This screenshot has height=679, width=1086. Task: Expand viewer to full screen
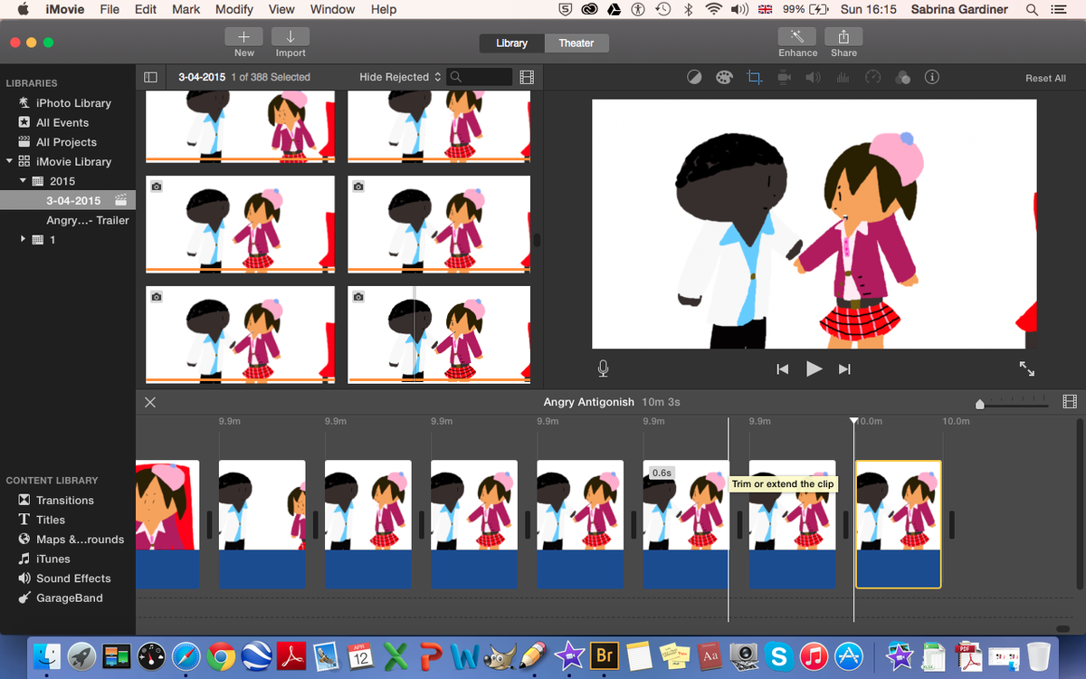click(1026, 368)
